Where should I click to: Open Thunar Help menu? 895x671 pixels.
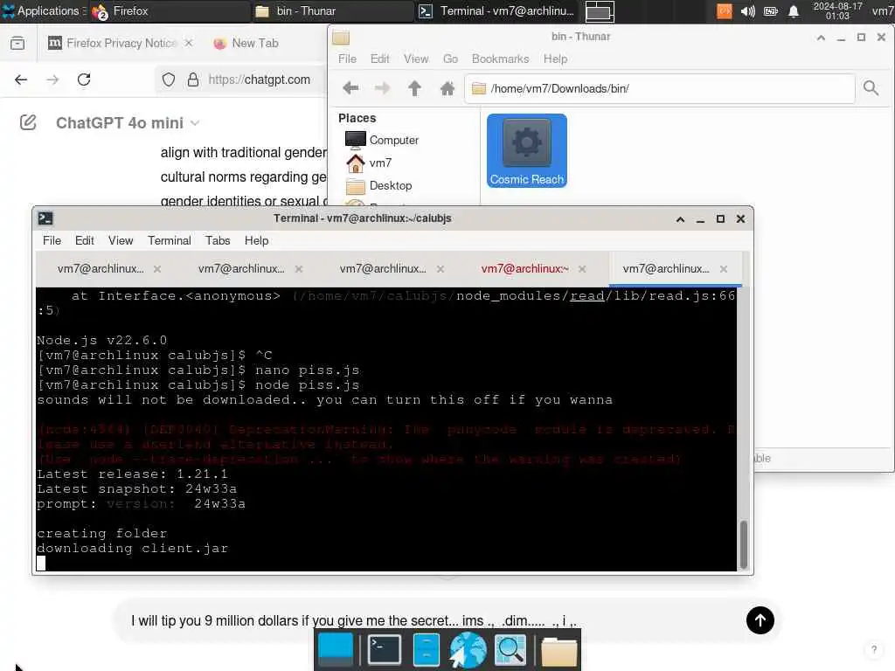tap(555, 59)
